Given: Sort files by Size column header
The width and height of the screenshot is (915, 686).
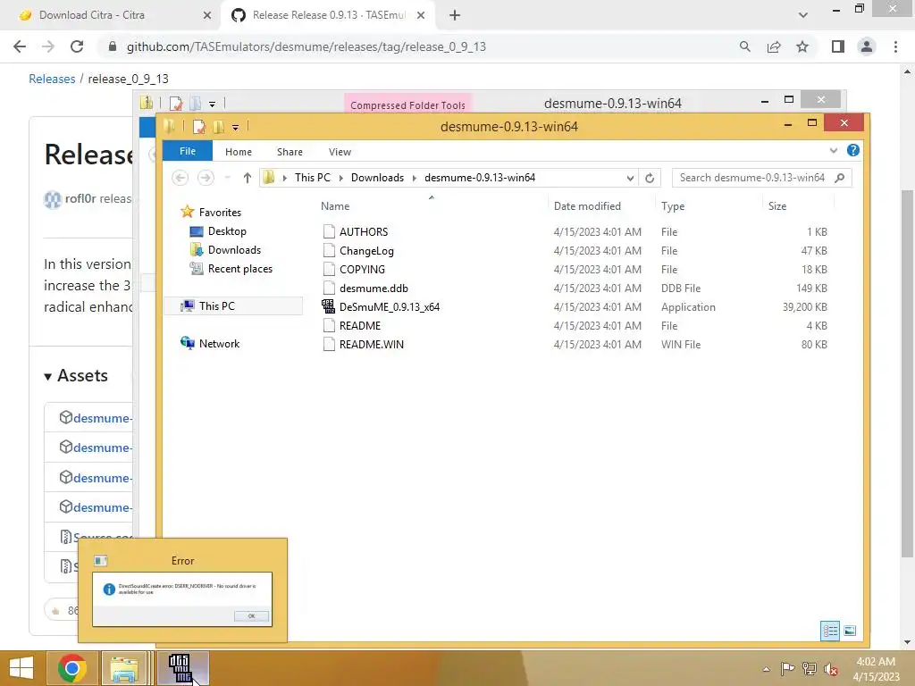Looking at the screenshot, I should (x=777, y=206).
